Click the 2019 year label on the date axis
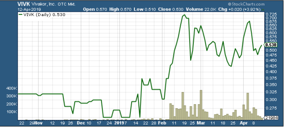Image resolution: width=284 pixels, height=127 pixels. [119, 123]
